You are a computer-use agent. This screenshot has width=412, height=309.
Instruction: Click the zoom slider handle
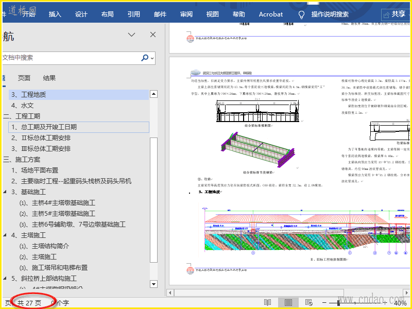click(x=338, y=303)
